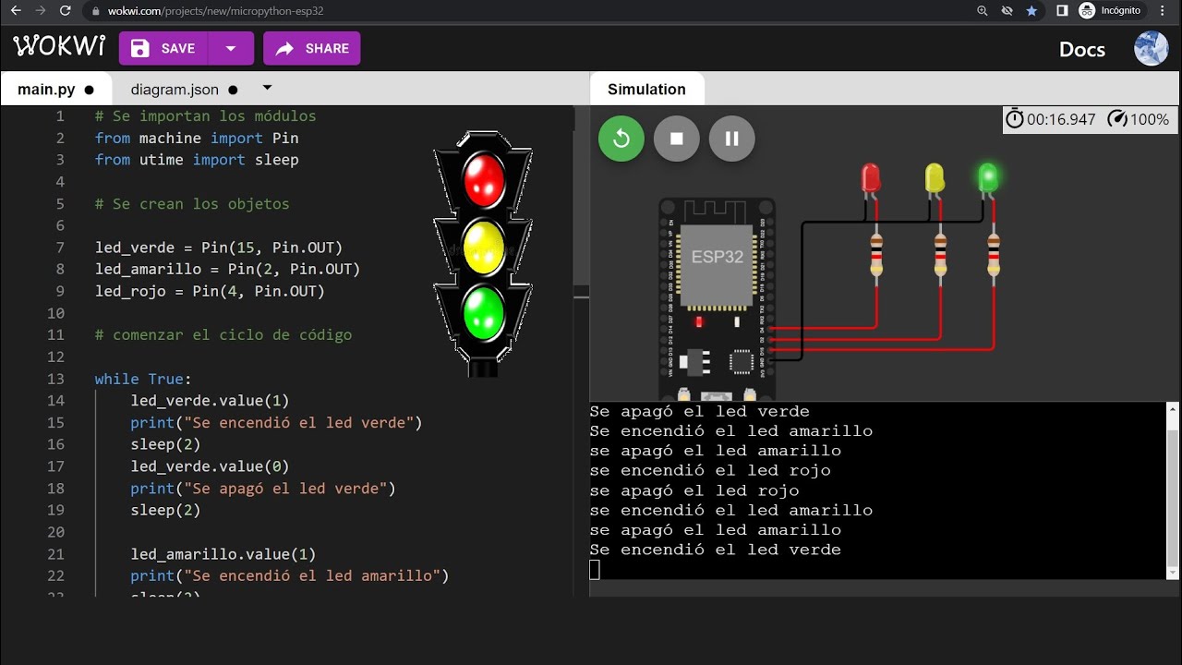Click the serial console scrollbar
Screen dimensions: 1182x665
1173,490
